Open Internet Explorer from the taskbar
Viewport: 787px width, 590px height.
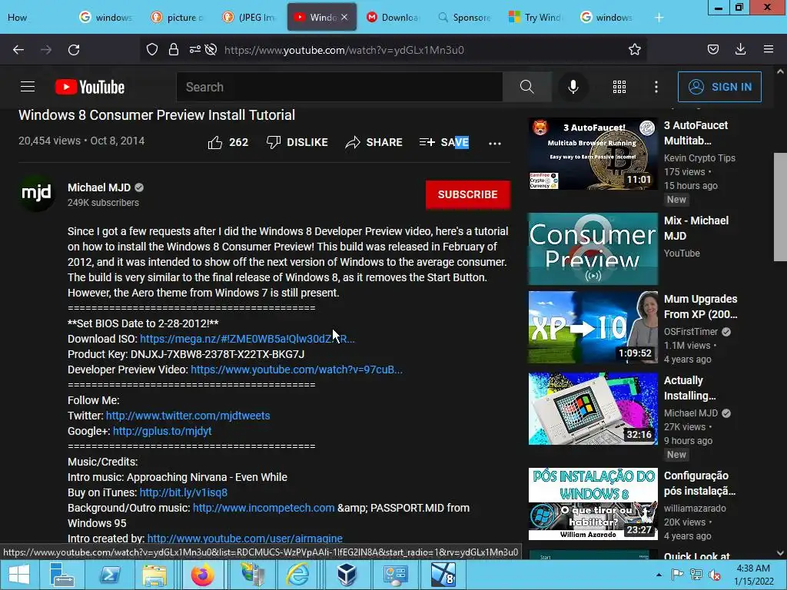pos(297,575)
